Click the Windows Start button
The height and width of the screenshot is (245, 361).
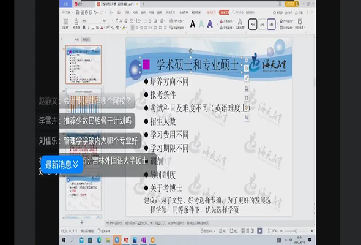click(64, 240)
